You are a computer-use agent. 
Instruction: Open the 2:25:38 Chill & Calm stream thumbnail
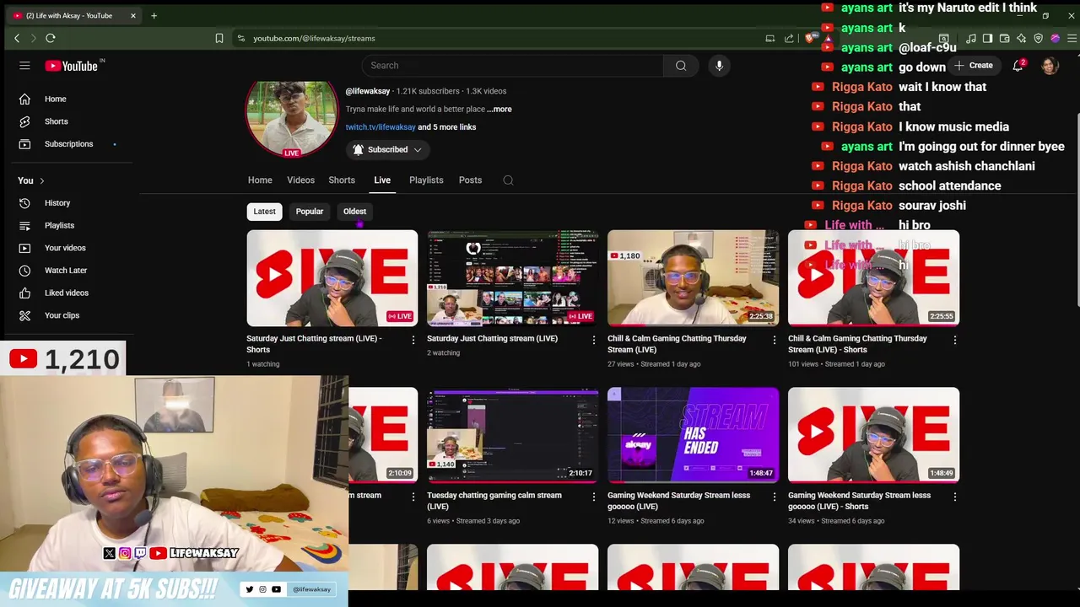693,278
